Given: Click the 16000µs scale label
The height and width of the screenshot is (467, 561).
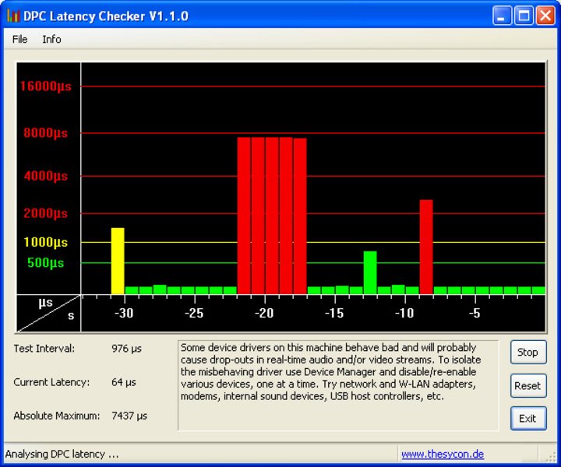Looking at the screenshot, I should 45,86.
